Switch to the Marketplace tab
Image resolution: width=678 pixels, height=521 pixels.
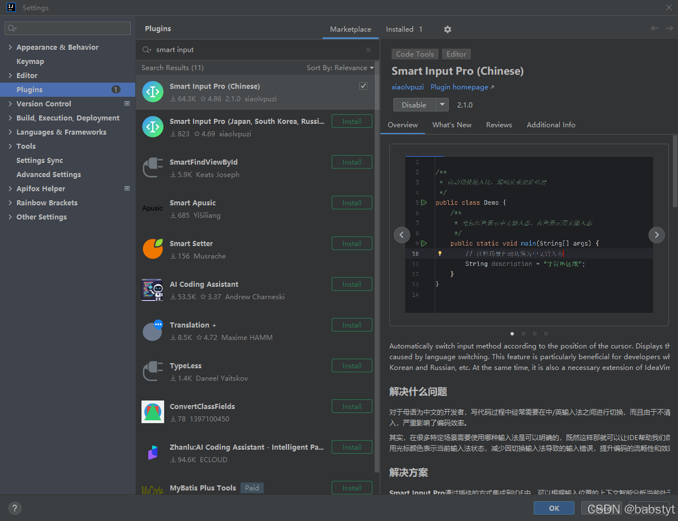(350, 29)
